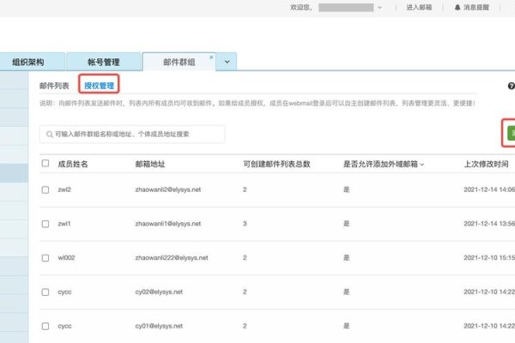The image size is (515, 343).
Task: Check the box for zwl2
Action: 45,190
